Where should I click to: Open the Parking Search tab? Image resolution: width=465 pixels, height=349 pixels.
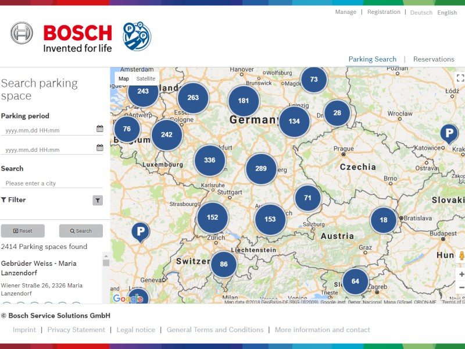pyautogui.click(x=372, y=59)
